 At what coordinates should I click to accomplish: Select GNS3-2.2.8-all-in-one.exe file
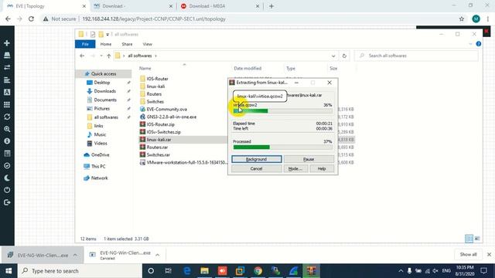pos(171,117)
